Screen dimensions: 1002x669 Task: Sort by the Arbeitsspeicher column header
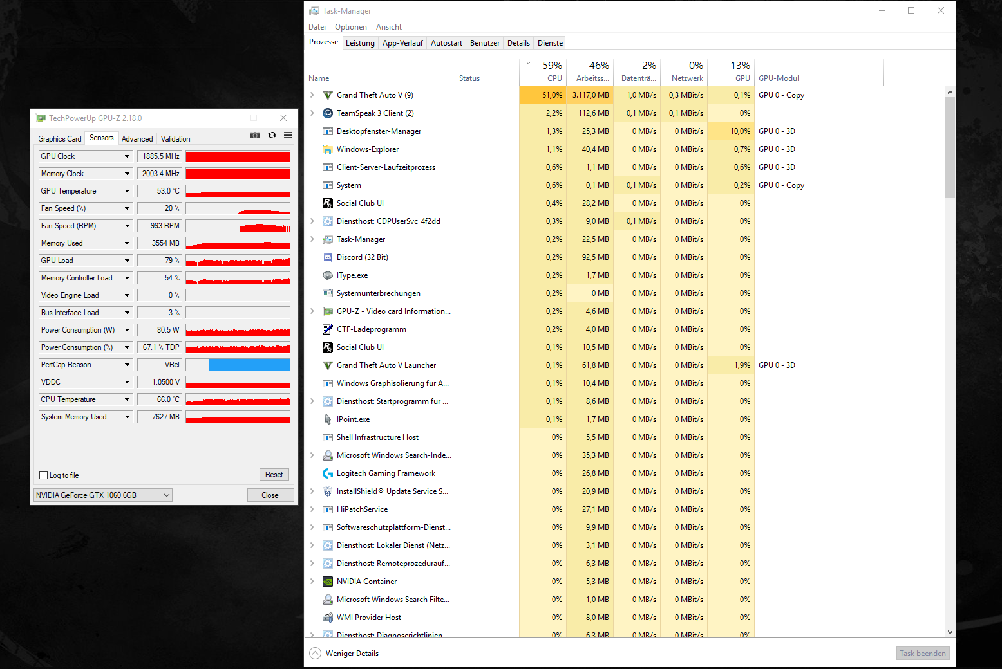[x=591, y=72]
